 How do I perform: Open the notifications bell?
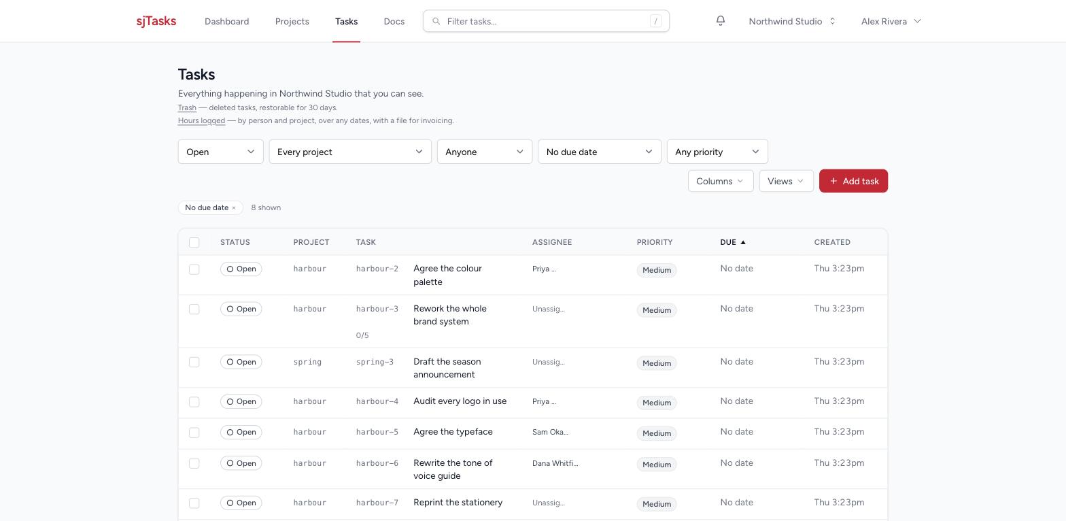[721, 21]
